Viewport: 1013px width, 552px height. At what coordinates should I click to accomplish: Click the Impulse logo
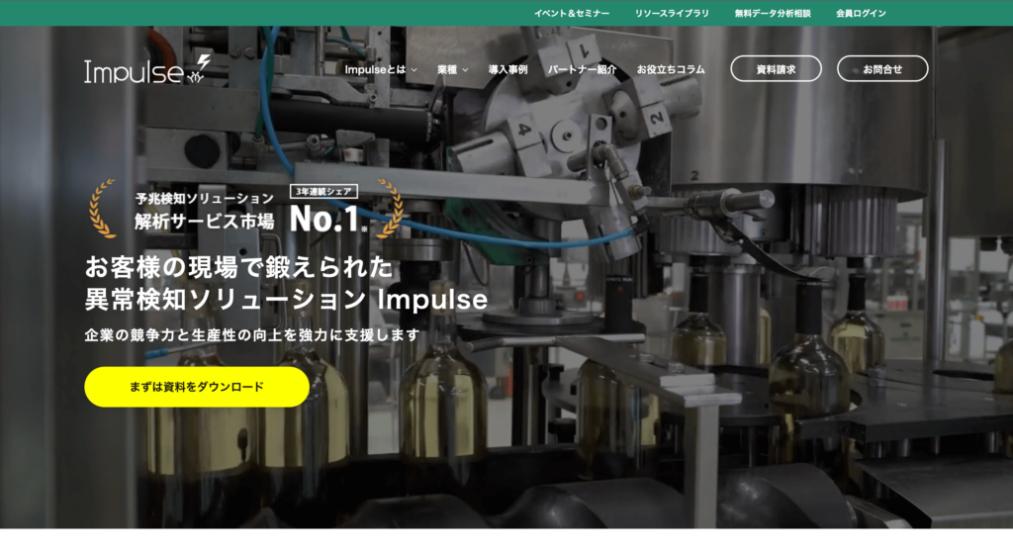(147, 70)
